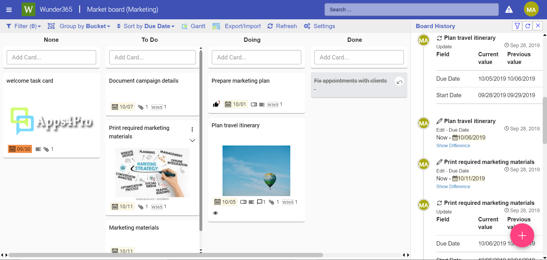
Task: Open the Gantt view
Action: click(194, 26)
